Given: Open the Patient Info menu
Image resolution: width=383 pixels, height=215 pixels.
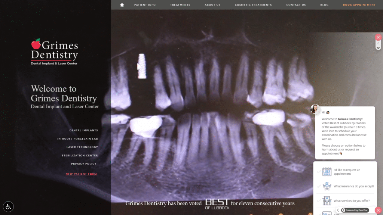Looking at the screenshot, I should tap(145, 5).
